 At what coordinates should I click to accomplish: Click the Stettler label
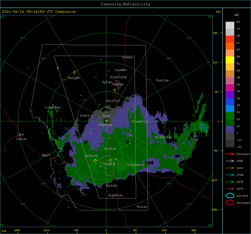point(163,80)
